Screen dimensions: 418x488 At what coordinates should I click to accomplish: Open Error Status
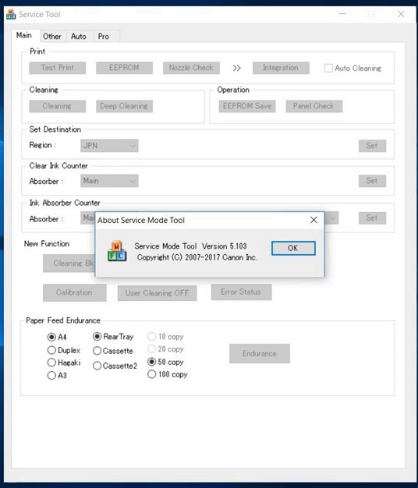[241, 292]
